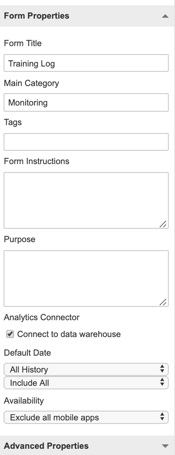Click the Form Title field with Training Log
175x455 pixels.
pos(86,63)
